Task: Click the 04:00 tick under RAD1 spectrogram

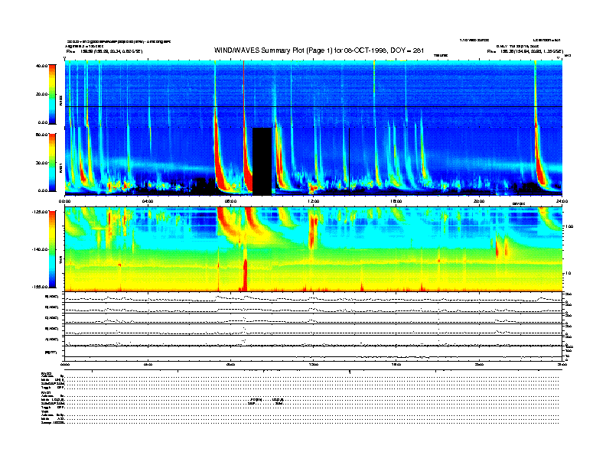Action: (x=148, y=201)
